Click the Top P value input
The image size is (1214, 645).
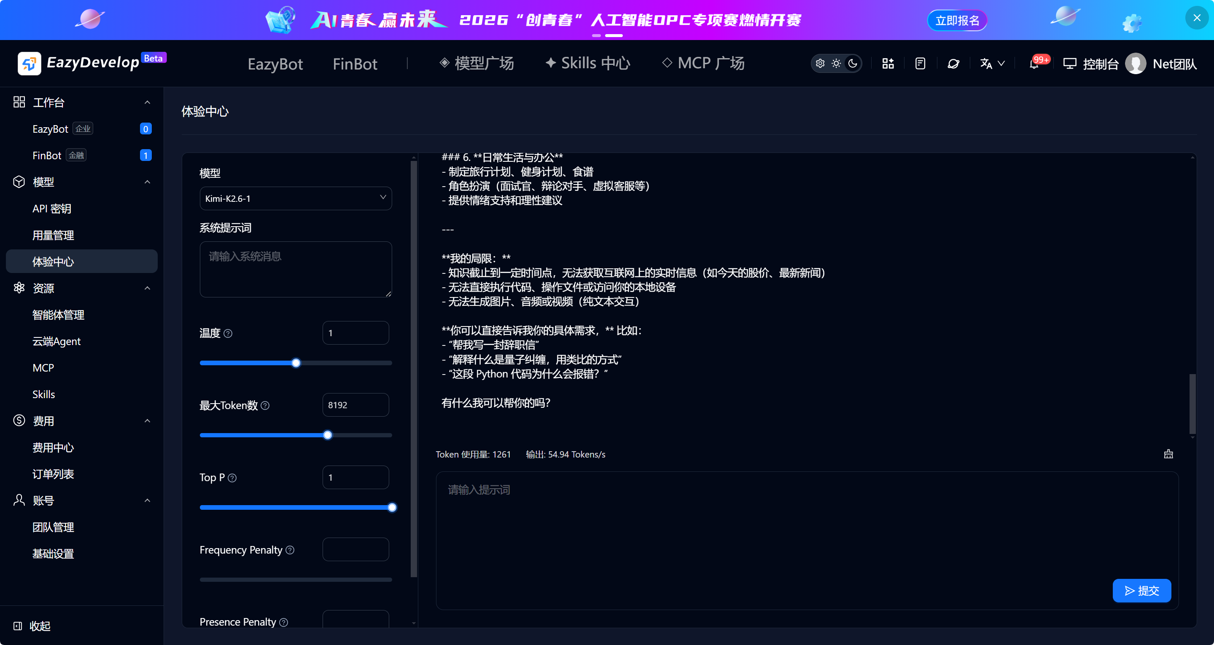coord(355,477)
